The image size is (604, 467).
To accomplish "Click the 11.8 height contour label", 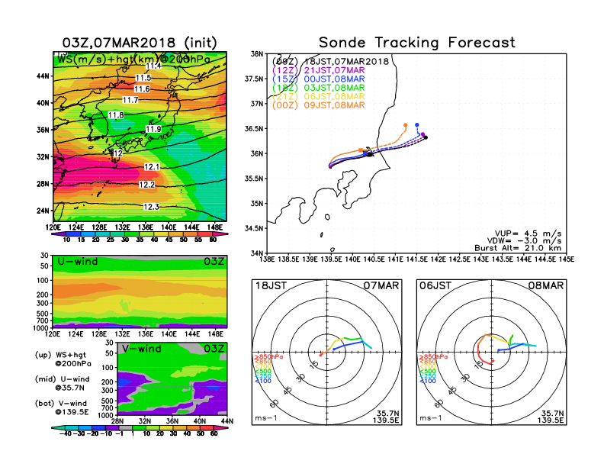I will click(x=116, y=115).
